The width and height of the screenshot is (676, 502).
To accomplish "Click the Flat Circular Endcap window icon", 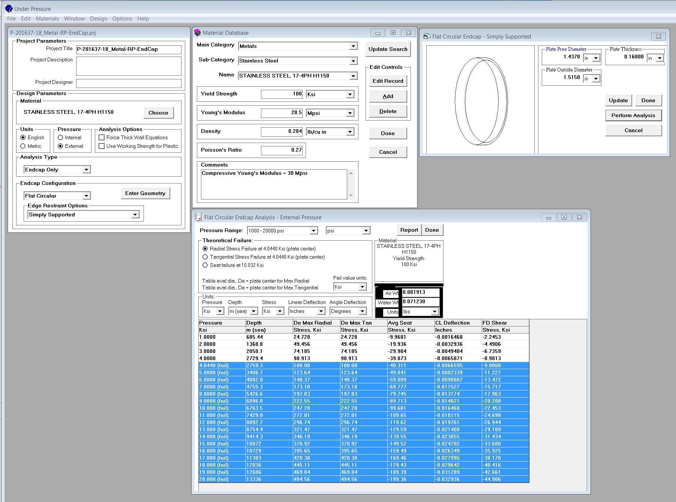I will click(427, 36).
